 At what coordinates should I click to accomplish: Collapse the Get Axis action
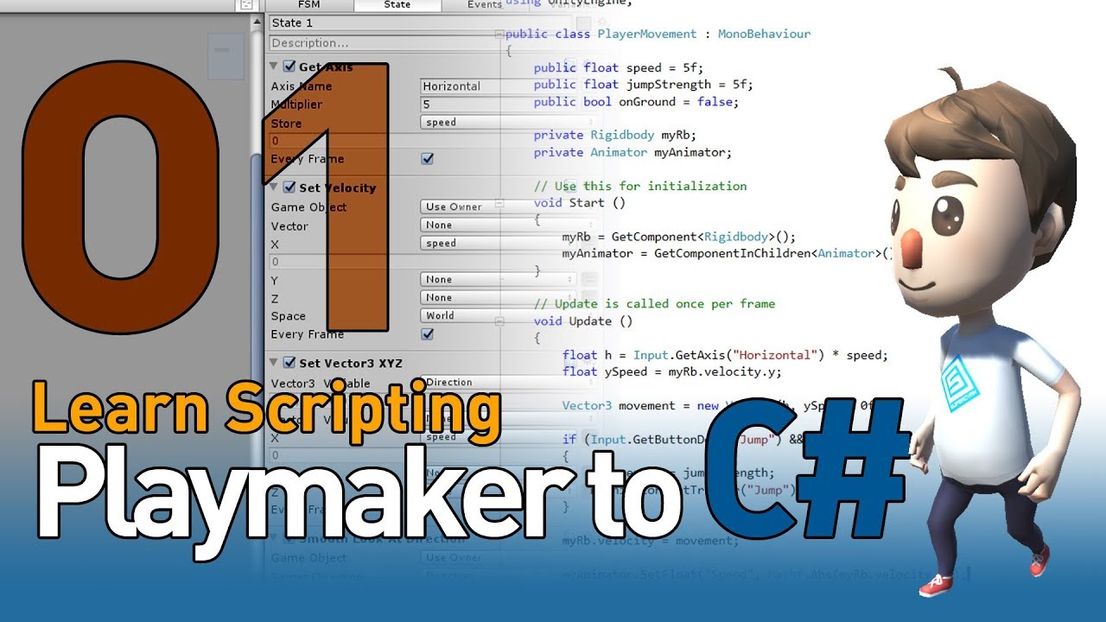274,67
